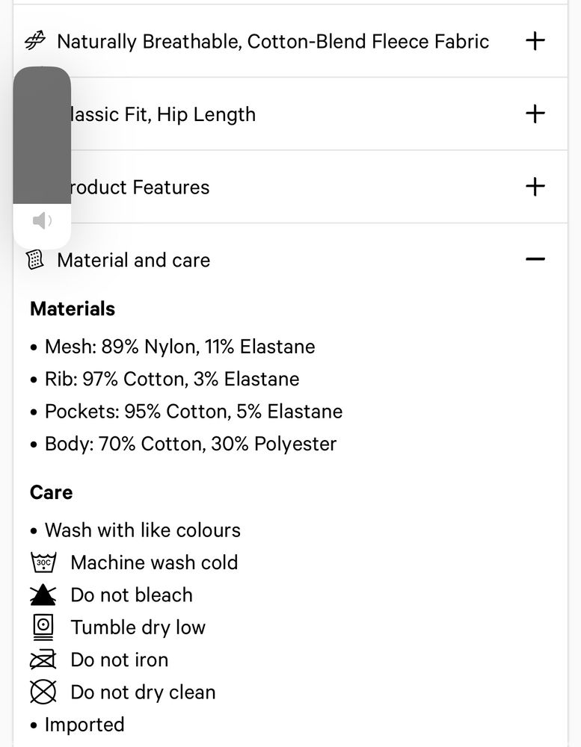This screenshot has width=581, height=747.
Task: Click the do not dry clean icon
Action: tap(43, 692)
